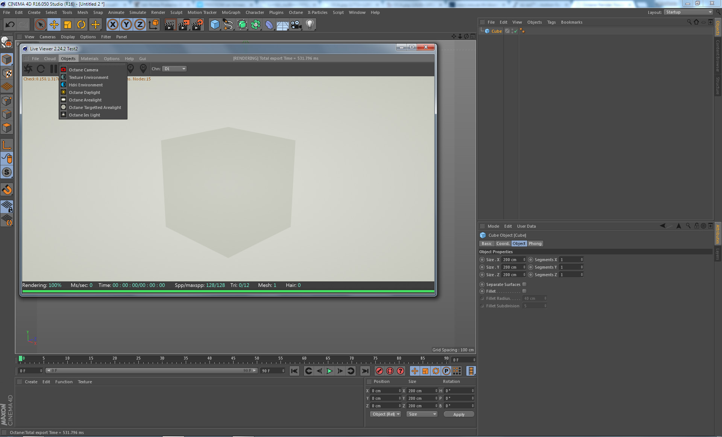Choose Octane Daylight from Objects menu
722x437 pixels.
pyautogui.click(x=84, y=92)
